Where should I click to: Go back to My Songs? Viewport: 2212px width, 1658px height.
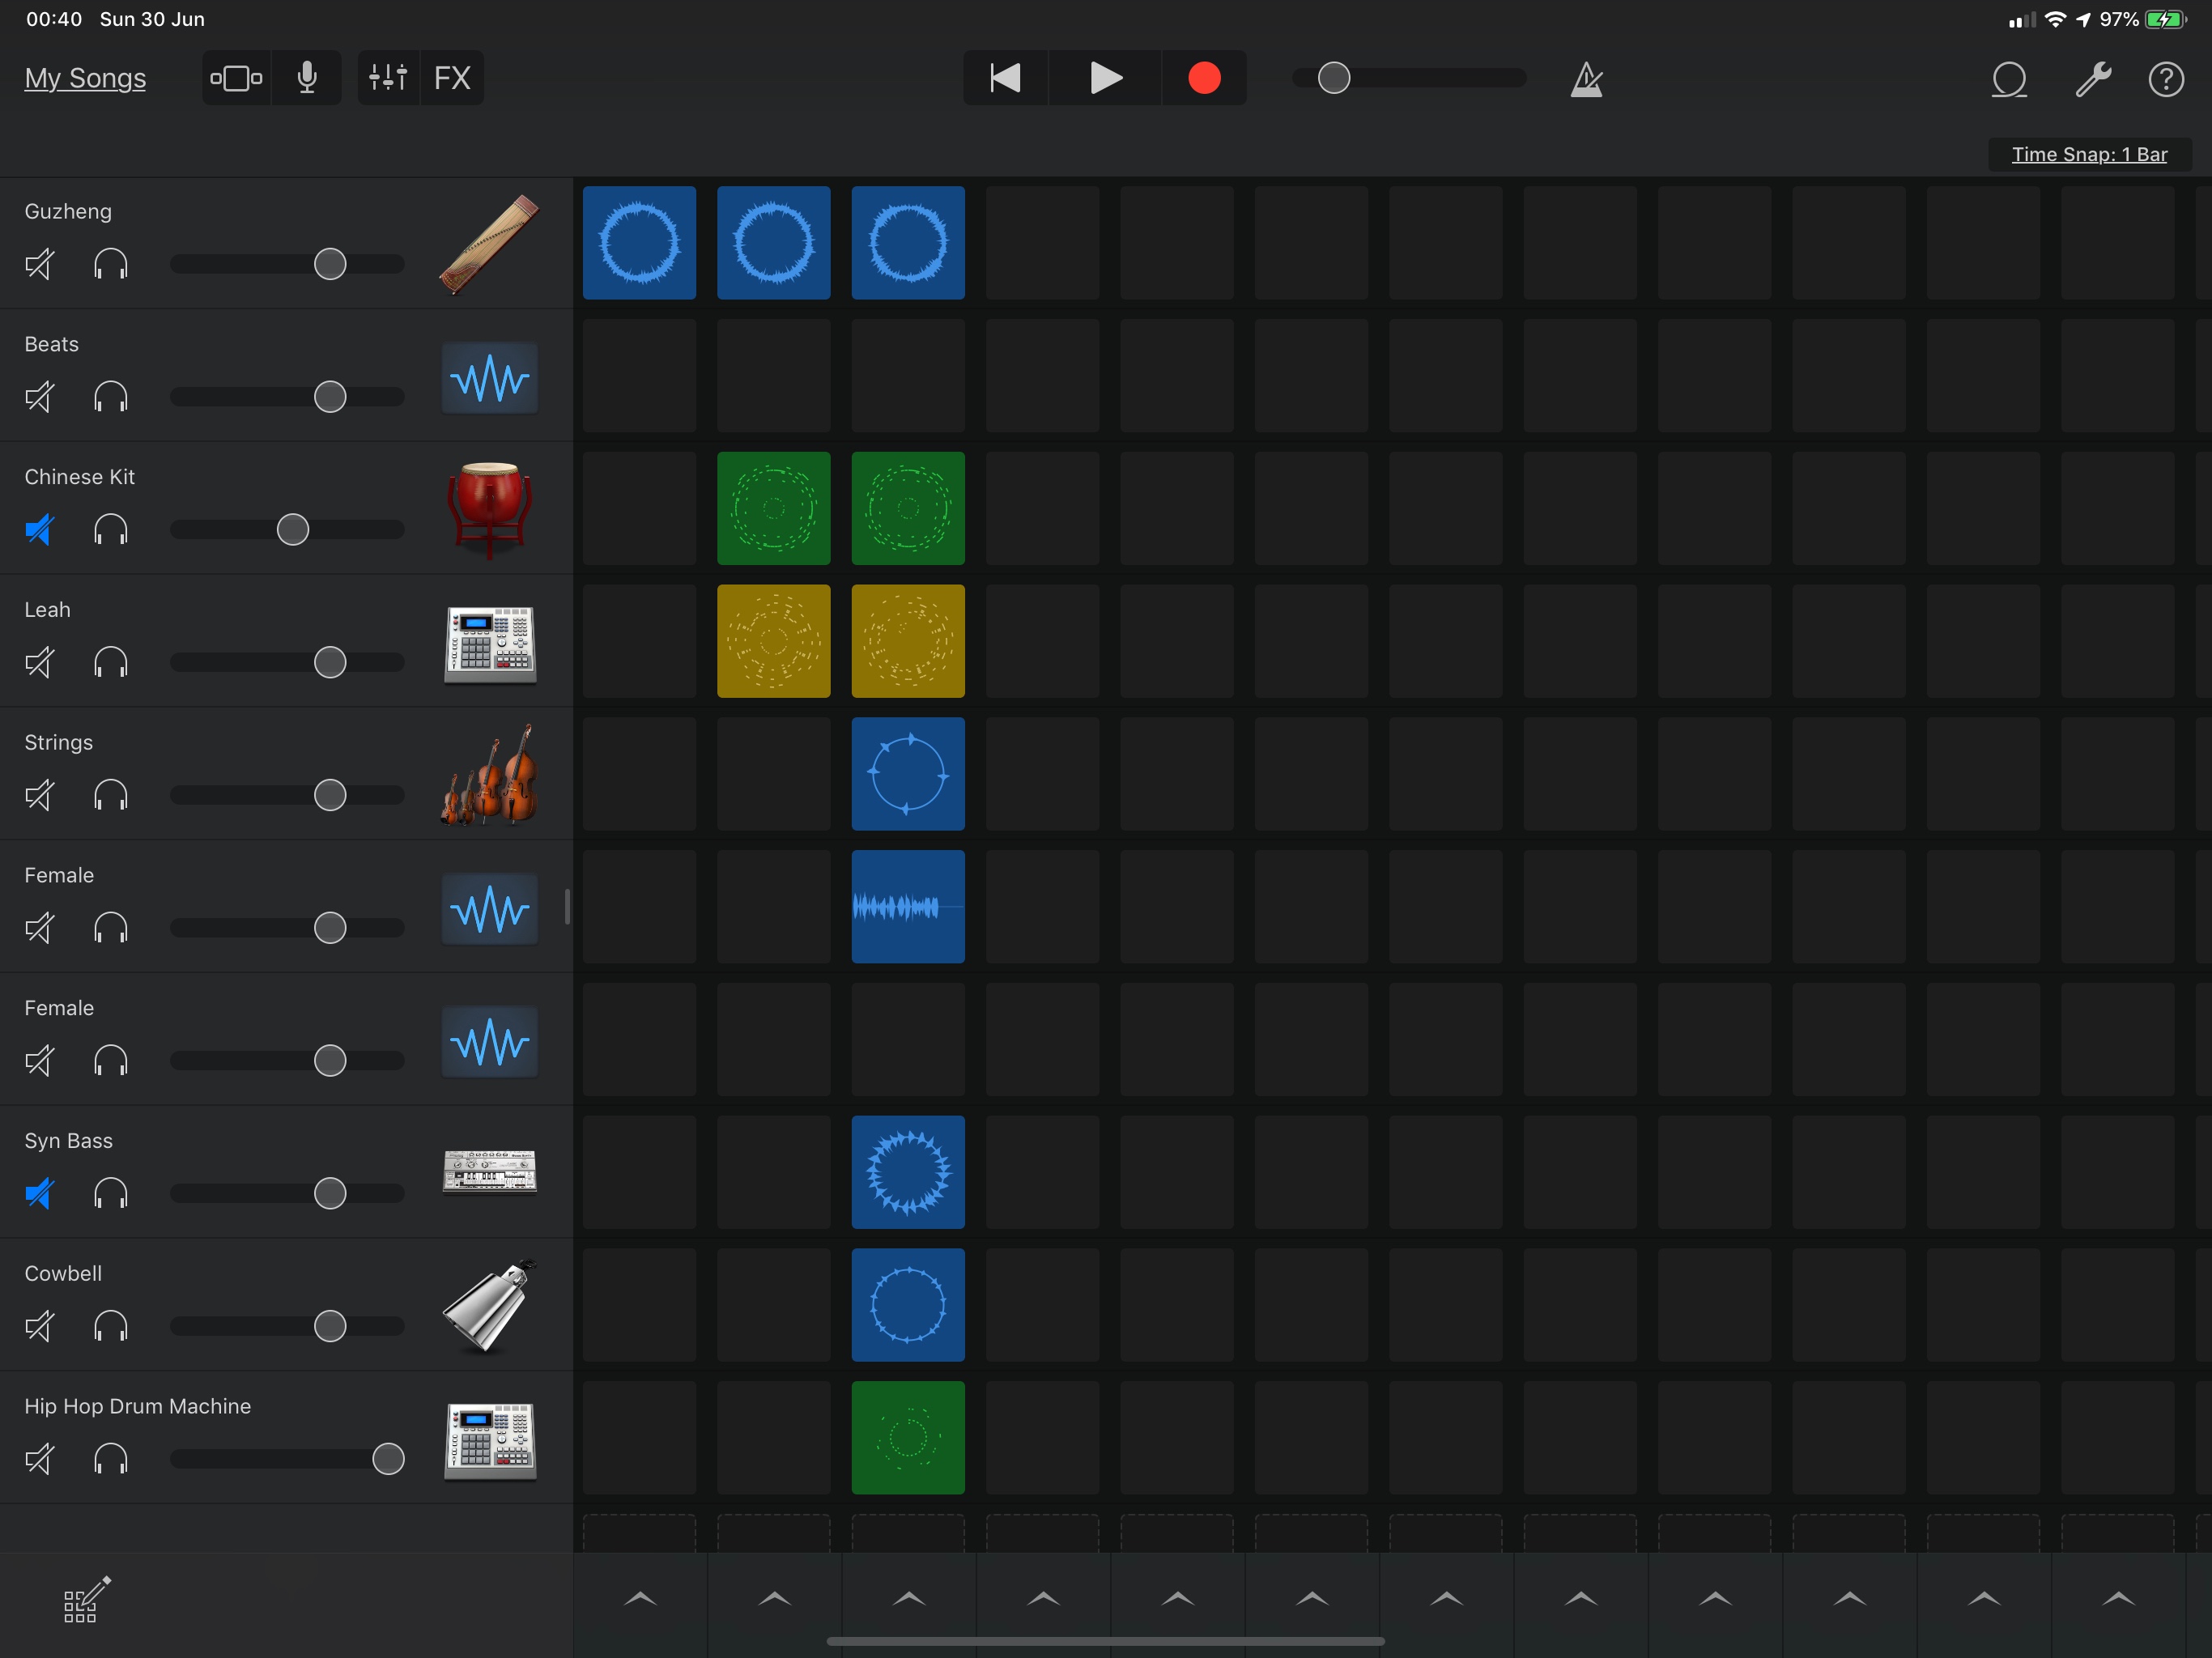(x=85, y=78)
